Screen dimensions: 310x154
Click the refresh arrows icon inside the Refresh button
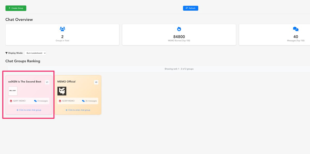187,8
